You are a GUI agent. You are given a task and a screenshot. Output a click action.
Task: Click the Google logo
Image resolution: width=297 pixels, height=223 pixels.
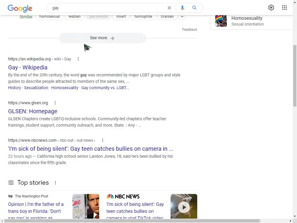tap(20, 8)
